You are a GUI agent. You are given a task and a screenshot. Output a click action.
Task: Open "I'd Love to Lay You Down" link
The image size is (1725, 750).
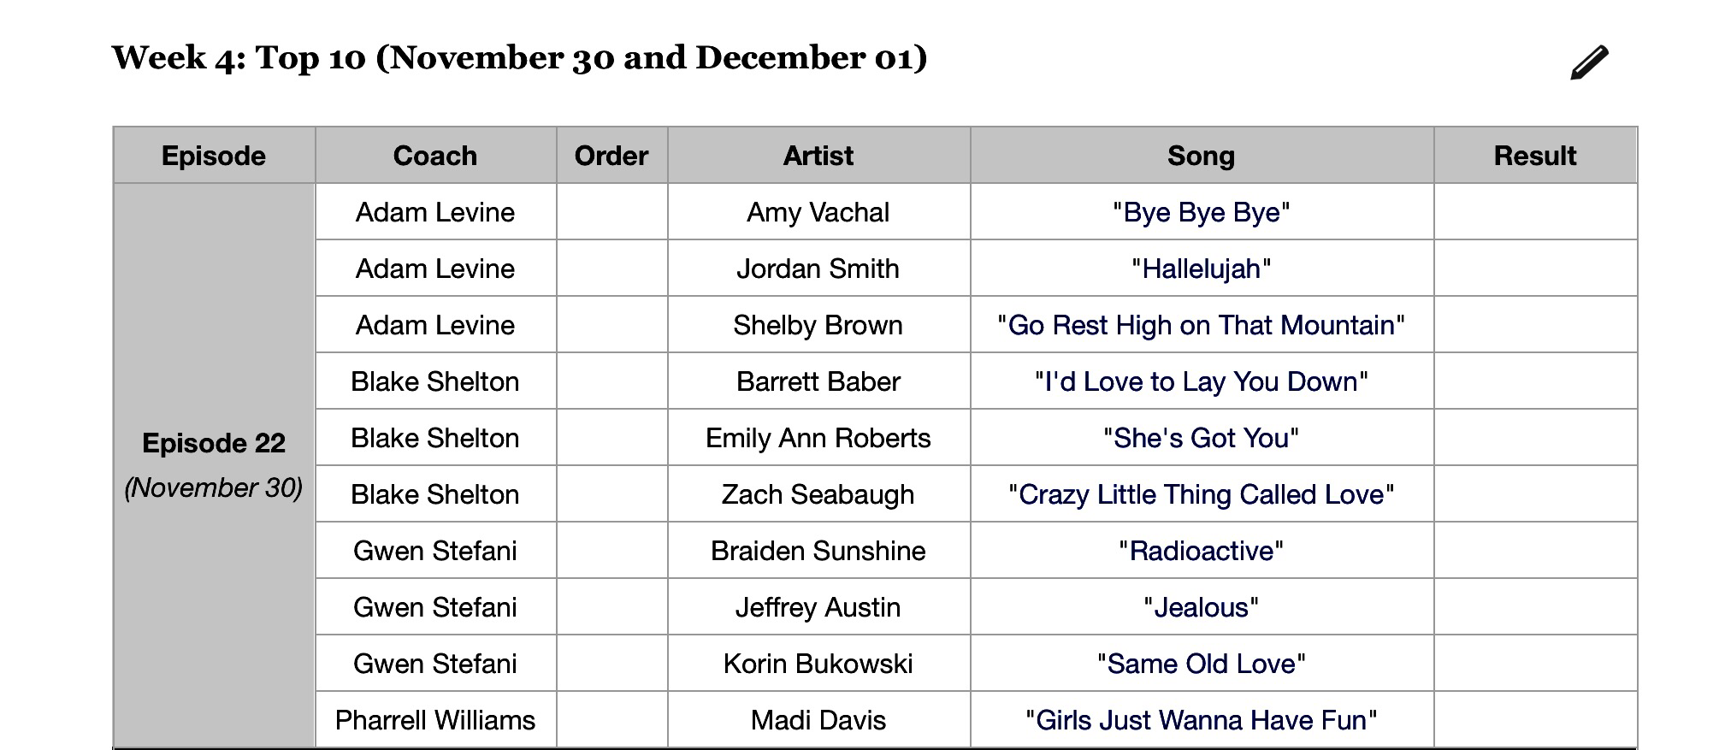pos(1201,381)
